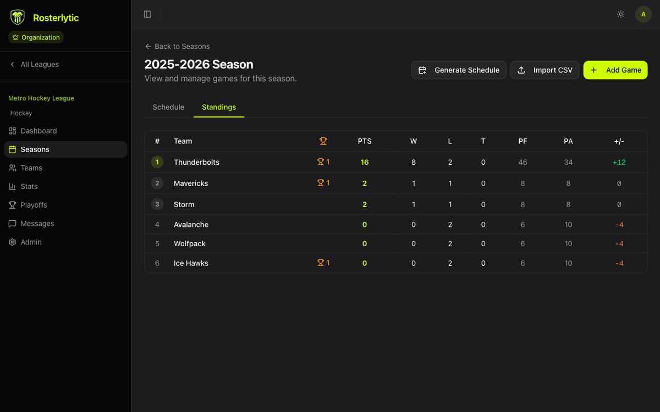Open Admin via the gear icon
The image size is (660, 412).
(x=13, y=242)
